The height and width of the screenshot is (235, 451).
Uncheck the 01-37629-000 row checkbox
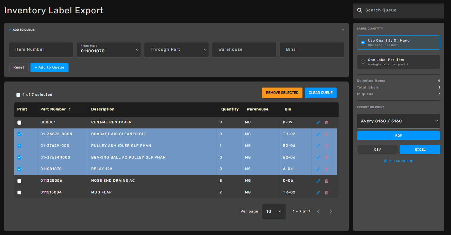(x=19, y=146)
